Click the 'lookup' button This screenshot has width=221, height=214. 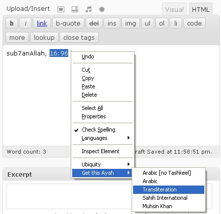click(x=44, y=37)
